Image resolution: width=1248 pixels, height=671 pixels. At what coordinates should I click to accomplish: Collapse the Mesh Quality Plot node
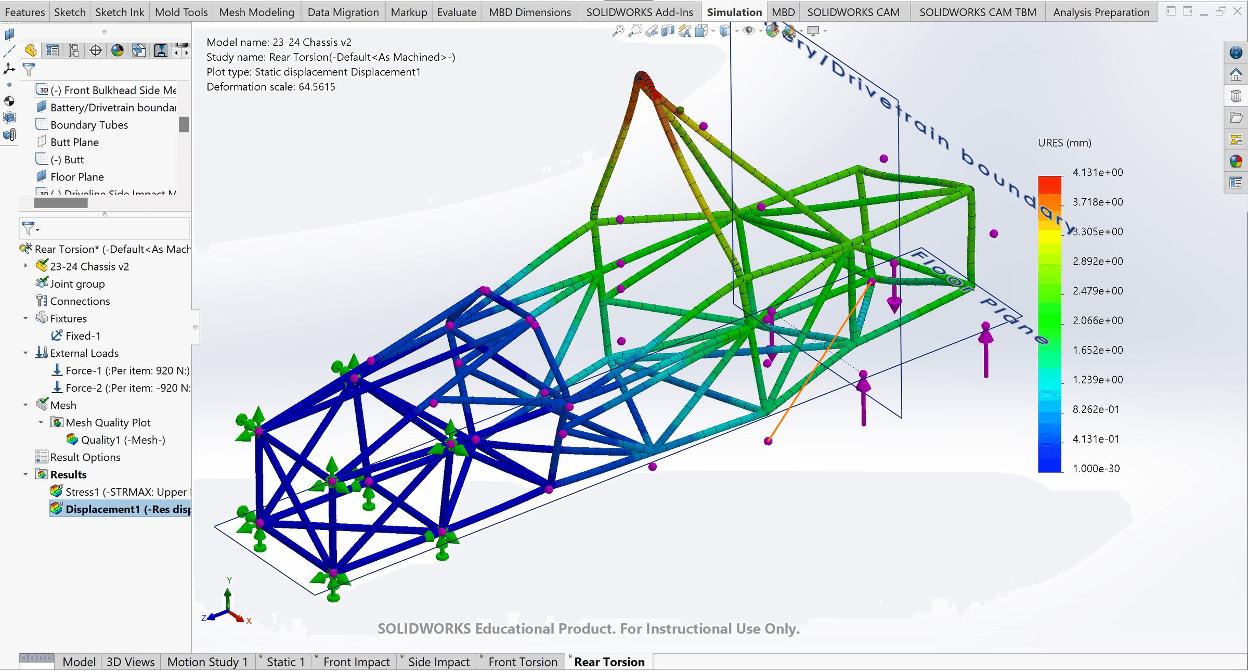(x=41, y=422)
